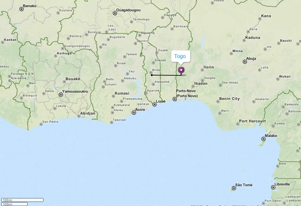Click the Malabo capital star marker
Viewport: 301px width, 206px height.
point(263,139)
